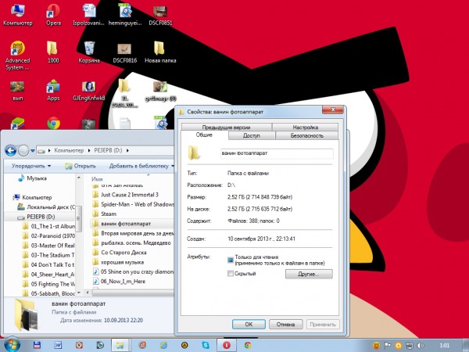The image size is (469, 352).
Task: Click the Explorer Back arrow button
Action: (x=11, y=150)
